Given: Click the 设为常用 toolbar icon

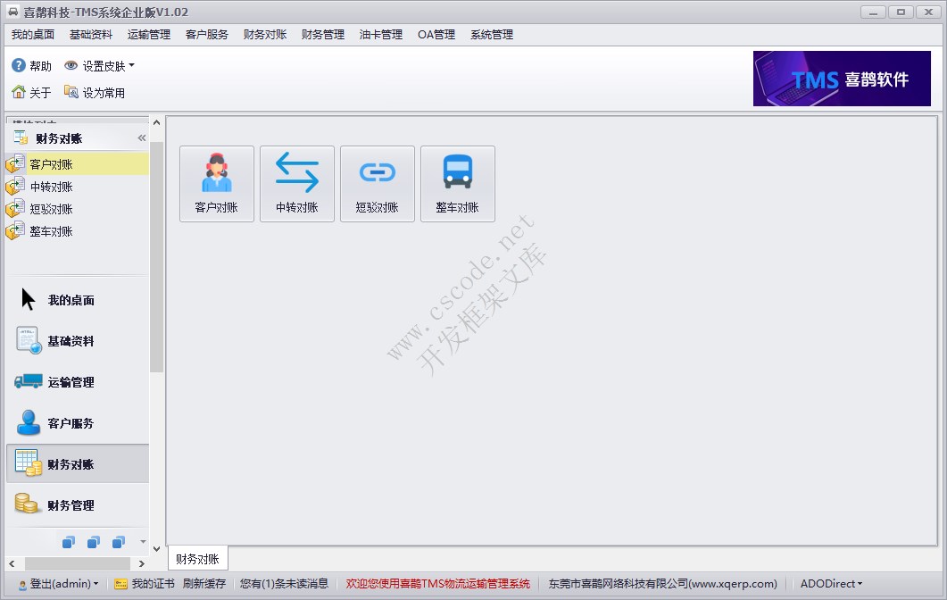Looking at the screenshot, I should tap(71, 92).
